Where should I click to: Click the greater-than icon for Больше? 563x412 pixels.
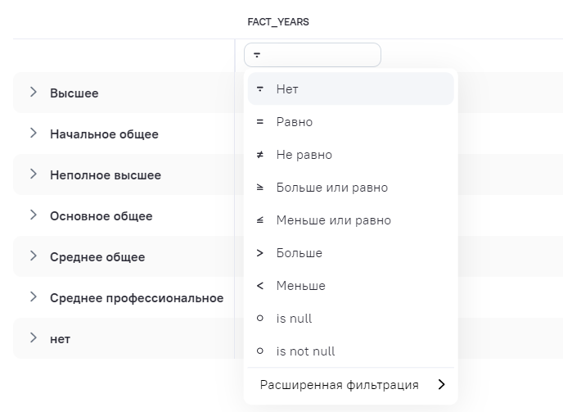(260, 253)
